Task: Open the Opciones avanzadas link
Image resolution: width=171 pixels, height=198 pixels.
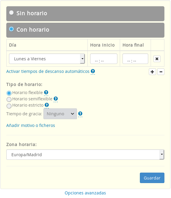Action: coord(85,193)
